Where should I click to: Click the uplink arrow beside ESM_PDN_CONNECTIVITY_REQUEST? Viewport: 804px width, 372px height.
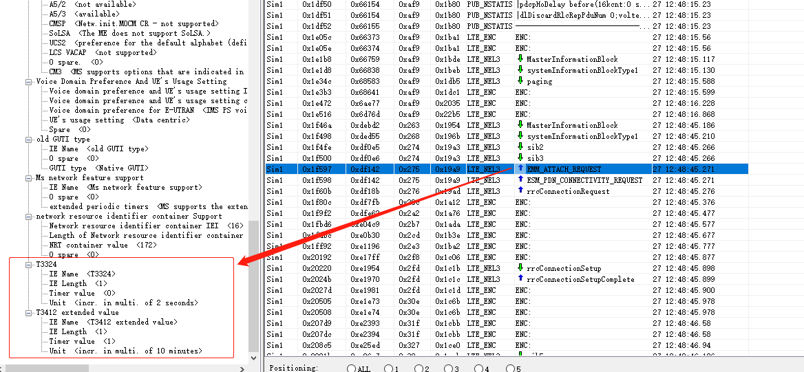520,180
